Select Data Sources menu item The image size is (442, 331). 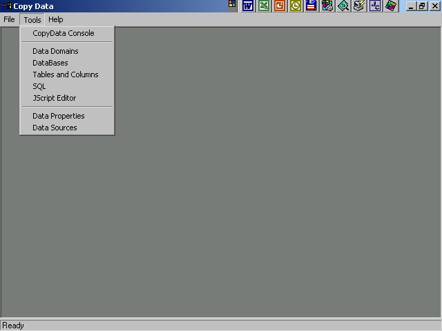tap(67, 128)
